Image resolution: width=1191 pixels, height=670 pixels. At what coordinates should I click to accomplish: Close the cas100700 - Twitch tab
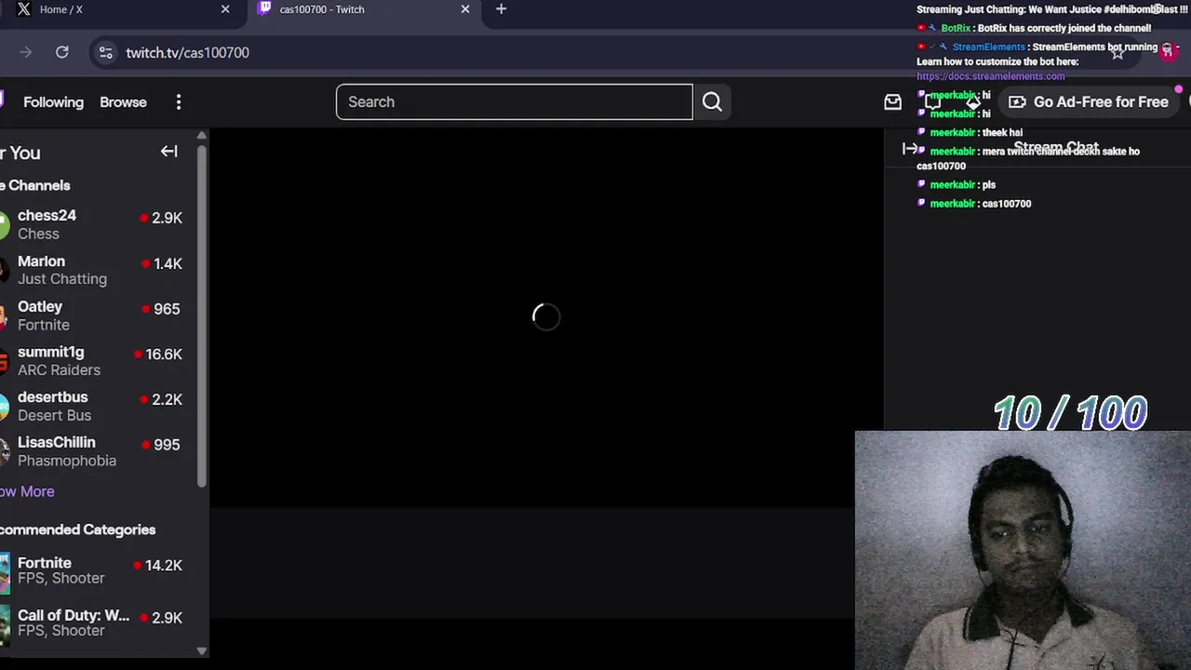pyautogui.click(x=465, y=9)
